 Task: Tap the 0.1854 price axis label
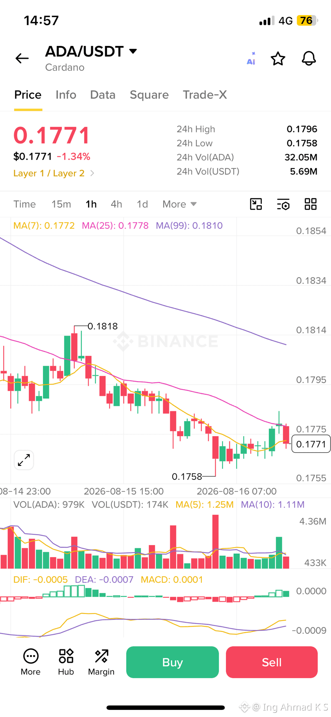coord(311,231)
